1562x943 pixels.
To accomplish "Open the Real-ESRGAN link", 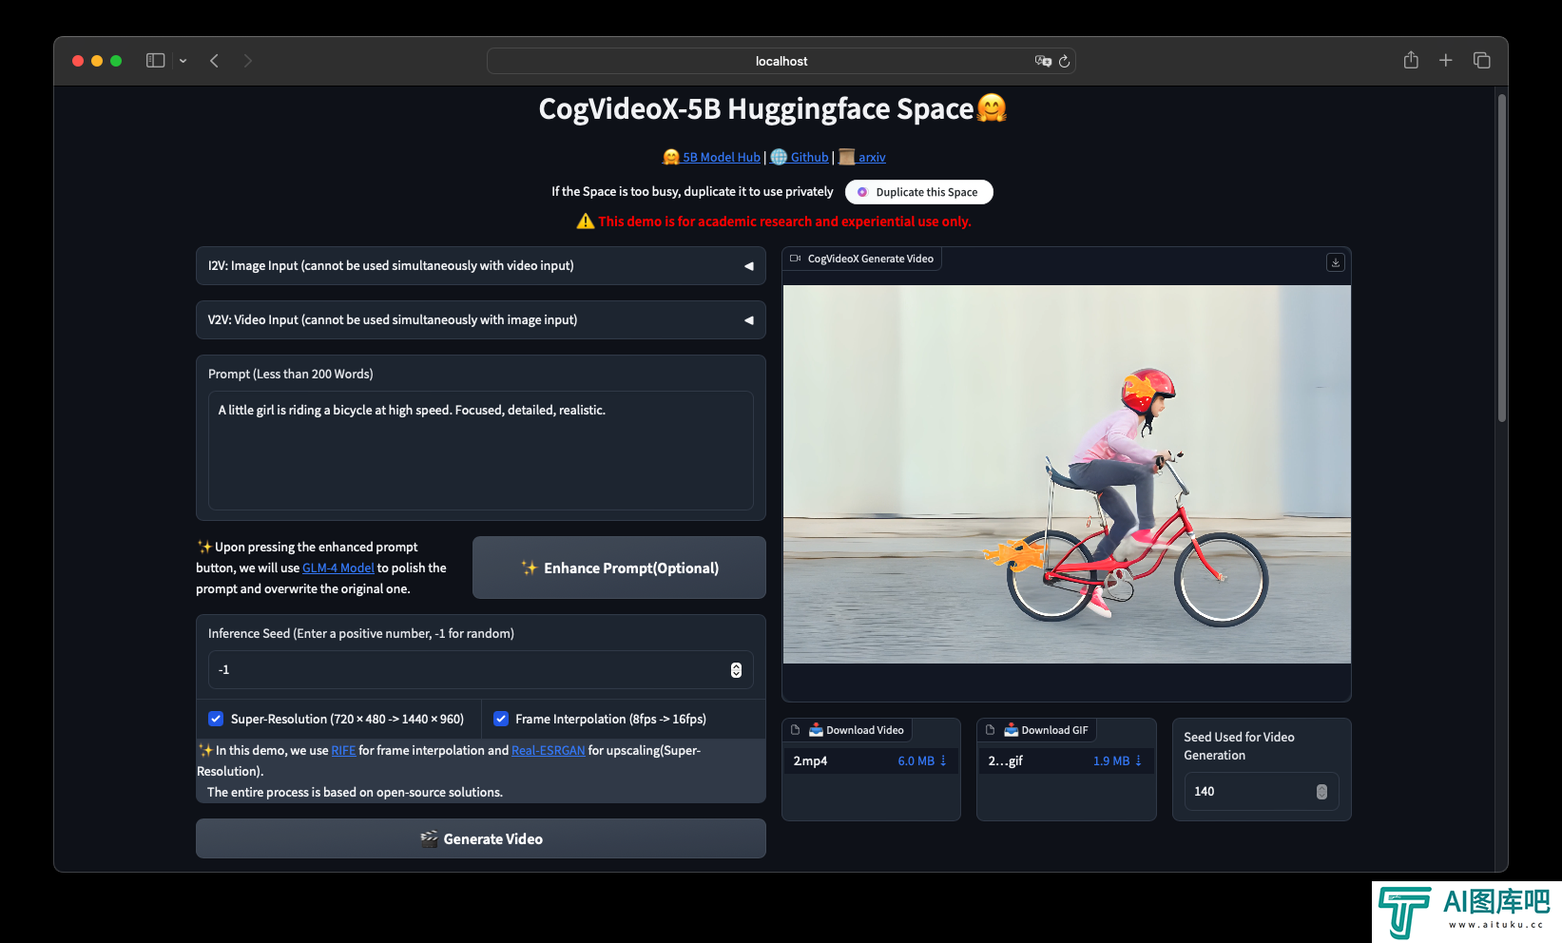I will (x=549, y=750).
